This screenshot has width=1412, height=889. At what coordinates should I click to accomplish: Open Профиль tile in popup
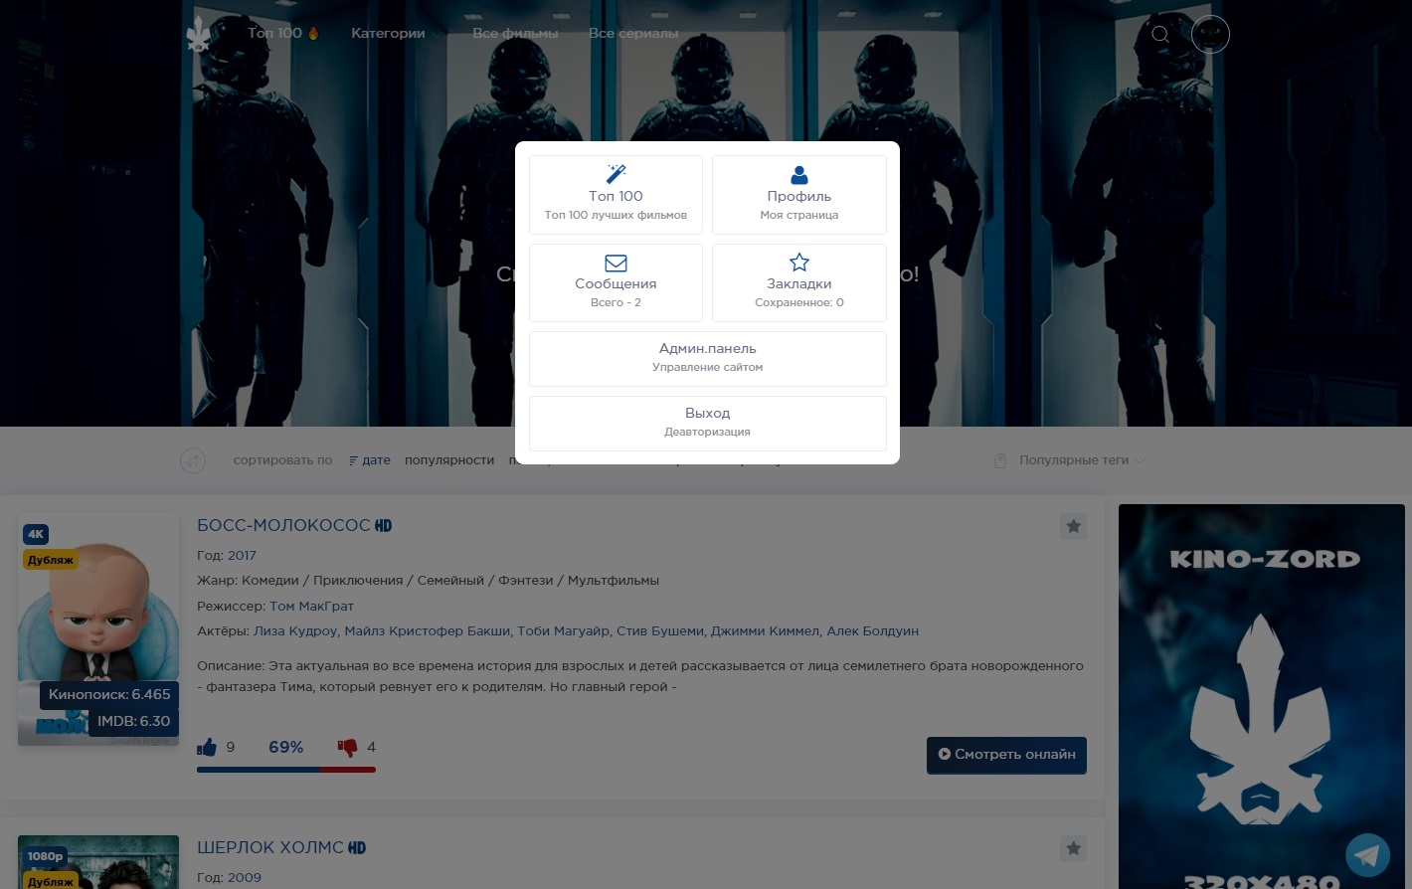[799, 195]
